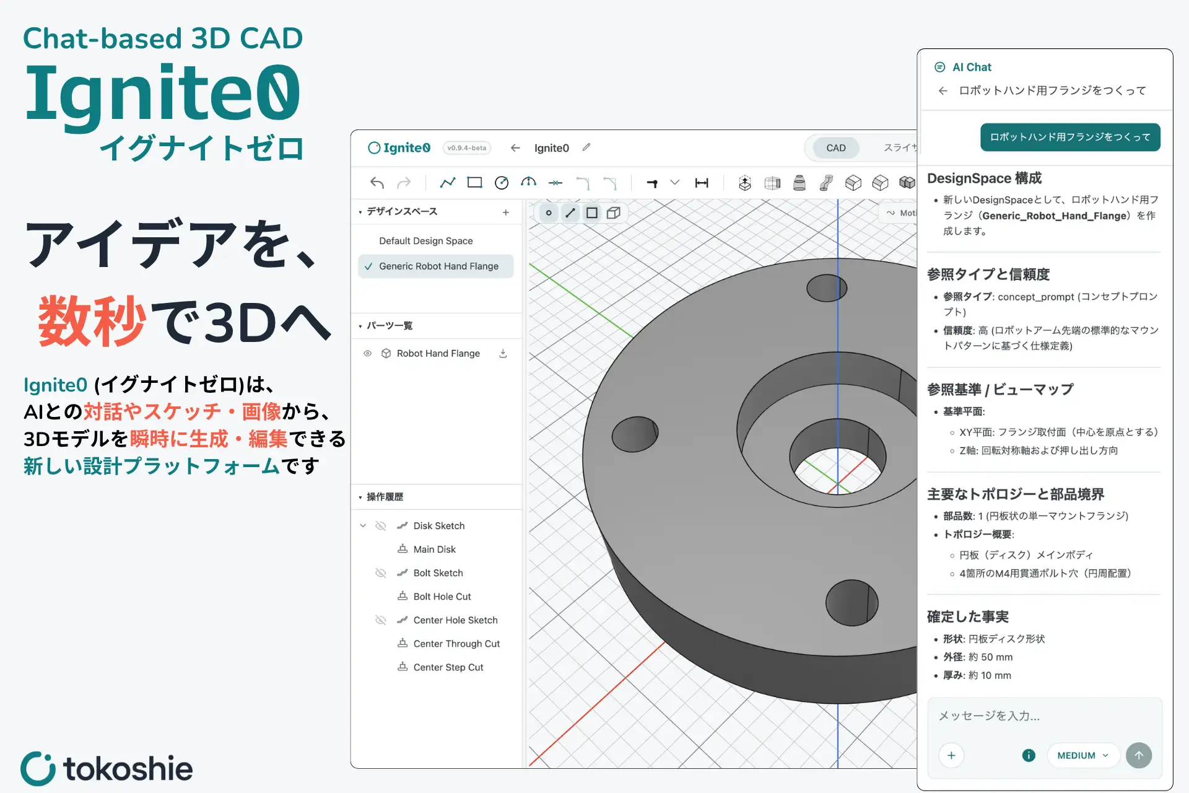The image size is (1189, 793).
Task: Select the sweep tool
Action: click(x=826, y=183)
